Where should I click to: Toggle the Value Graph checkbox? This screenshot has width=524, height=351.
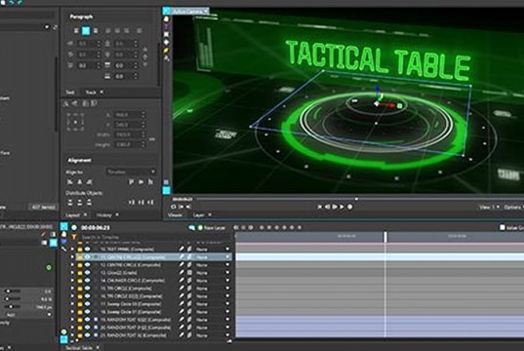tap(503, 227)
